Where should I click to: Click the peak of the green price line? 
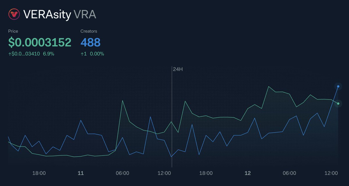(269, 87)
